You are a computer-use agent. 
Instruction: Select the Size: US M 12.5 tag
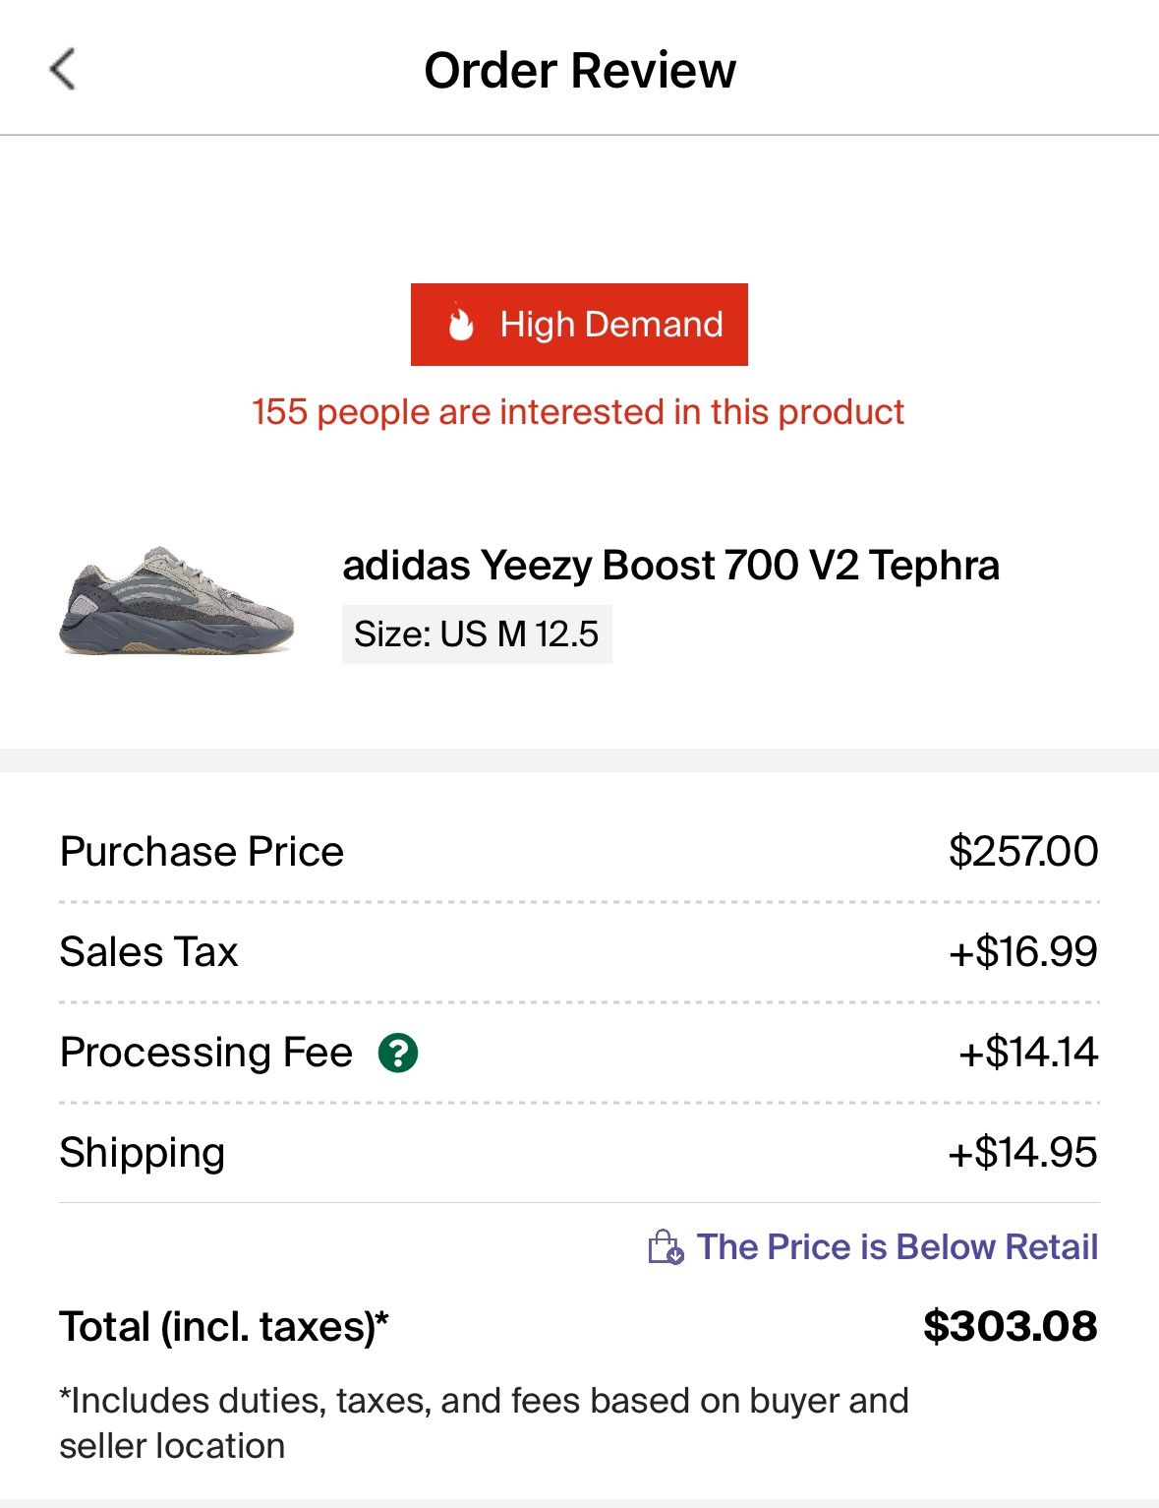click(477, 634)
